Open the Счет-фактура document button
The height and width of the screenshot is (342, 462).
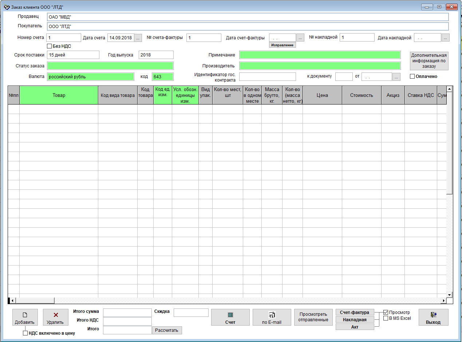pyautogui.click(x=355, y=312)
